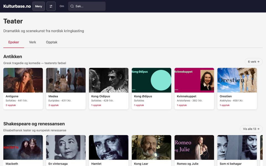The width and height of the screenshot is (266, 166).
Task: Click 'Sofokles · 429 f.Kr.' text
Action: point(102,101)
